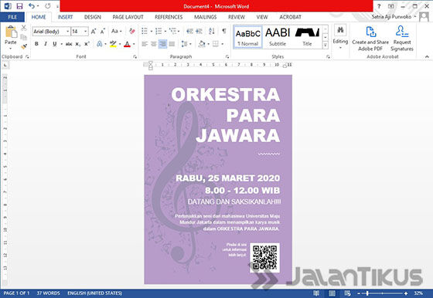The image size is (433, 298).
Task: Undo the last action
Action: 32,6
